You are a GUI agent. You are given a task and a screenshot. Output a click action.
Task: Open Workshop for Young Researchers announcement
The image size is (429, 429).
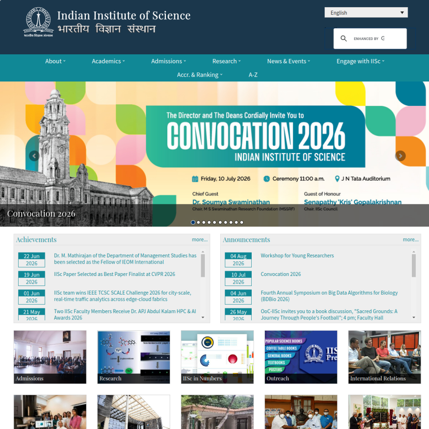click(x=297, y=255)
